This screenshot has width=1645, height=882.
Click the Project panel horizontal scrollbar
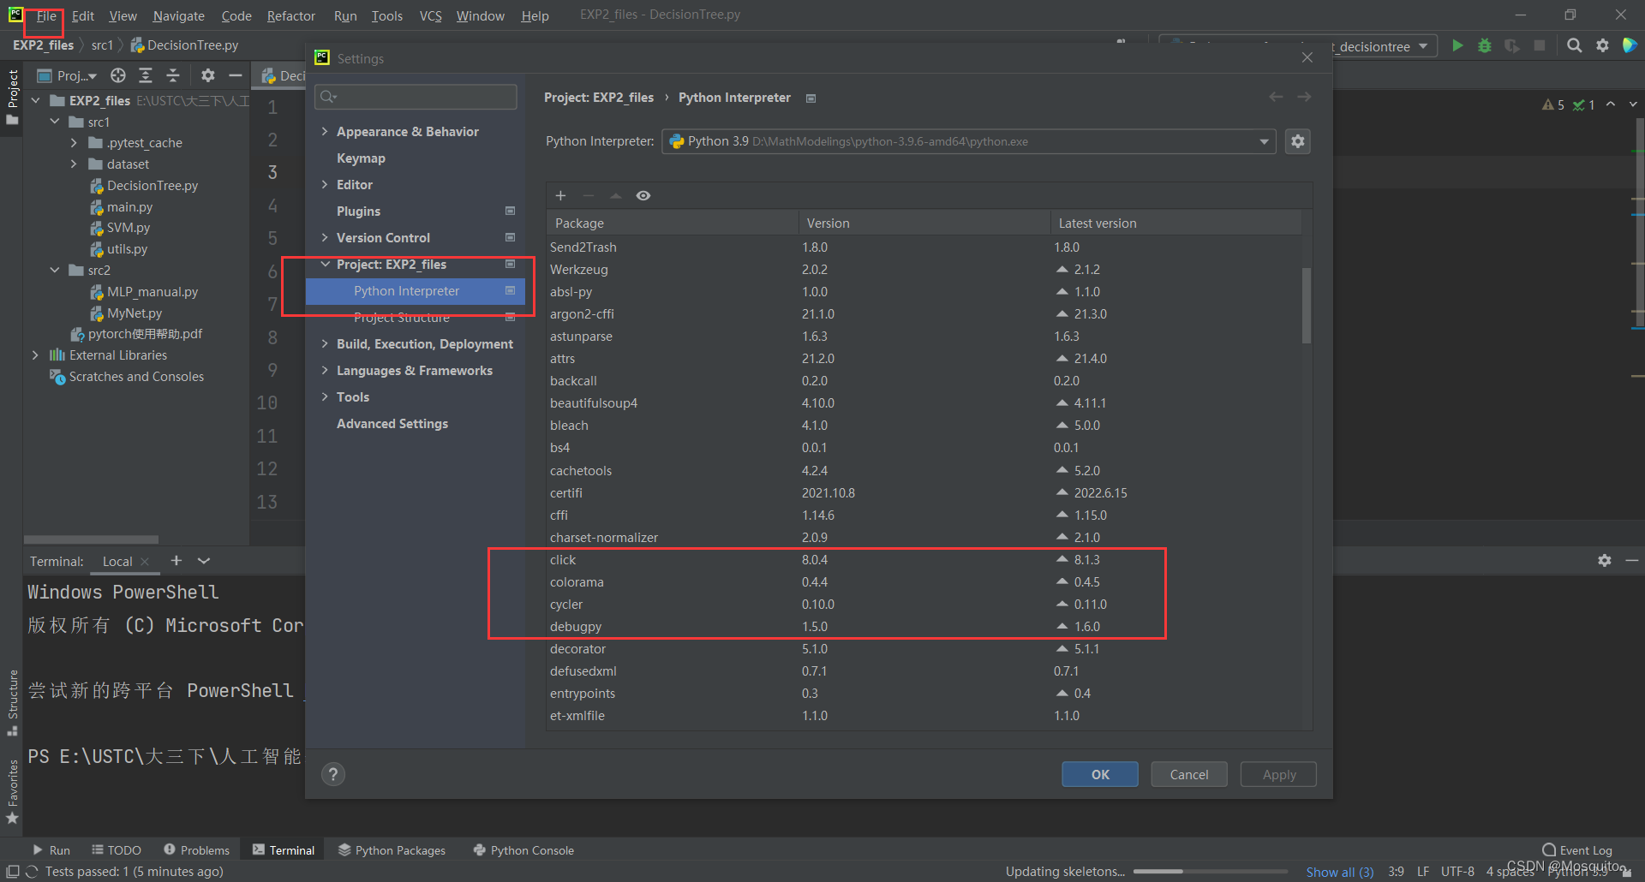coord(91,539)
